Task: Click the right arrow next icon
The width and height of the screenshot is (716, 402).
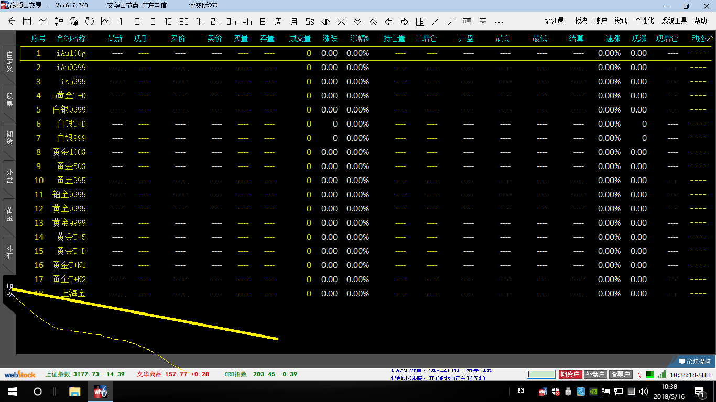Action: [x=404, y=21]
